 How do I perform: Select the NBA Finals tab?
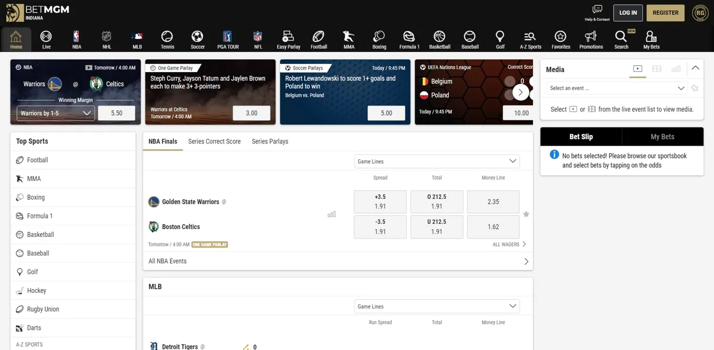click(163, 141)
